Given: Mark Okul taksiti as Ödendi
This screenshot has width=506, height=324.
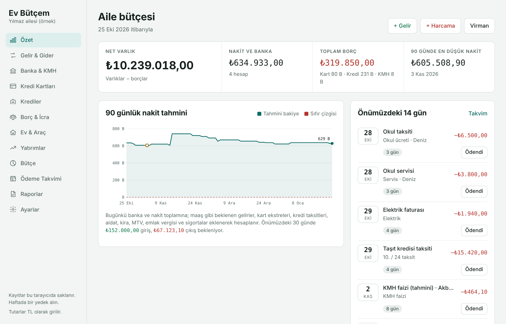Looking at the screenshot, I should coord(474,152).
